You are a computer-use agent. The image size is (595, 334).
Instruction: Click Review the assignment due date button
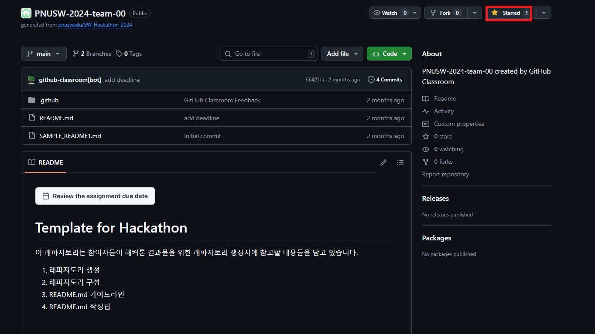[x=95, y=196]
